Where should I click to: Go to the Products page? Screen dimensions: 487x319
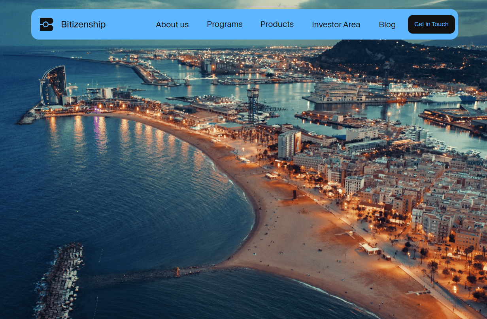pyautogui.click(x=277, y=24)
